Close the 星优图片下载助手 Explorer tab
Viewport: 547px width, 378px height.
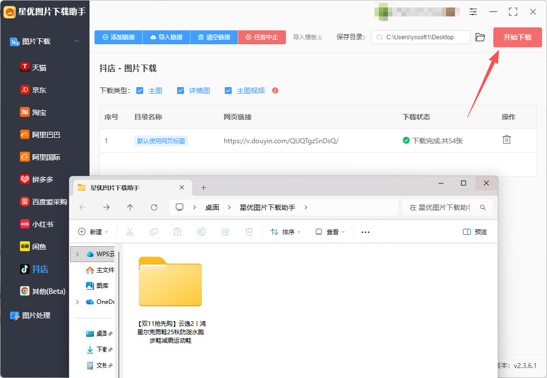182,188
